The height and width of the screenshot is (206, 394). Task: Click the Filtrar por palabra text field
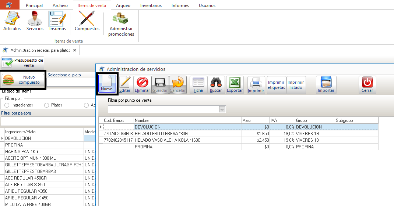48,121
